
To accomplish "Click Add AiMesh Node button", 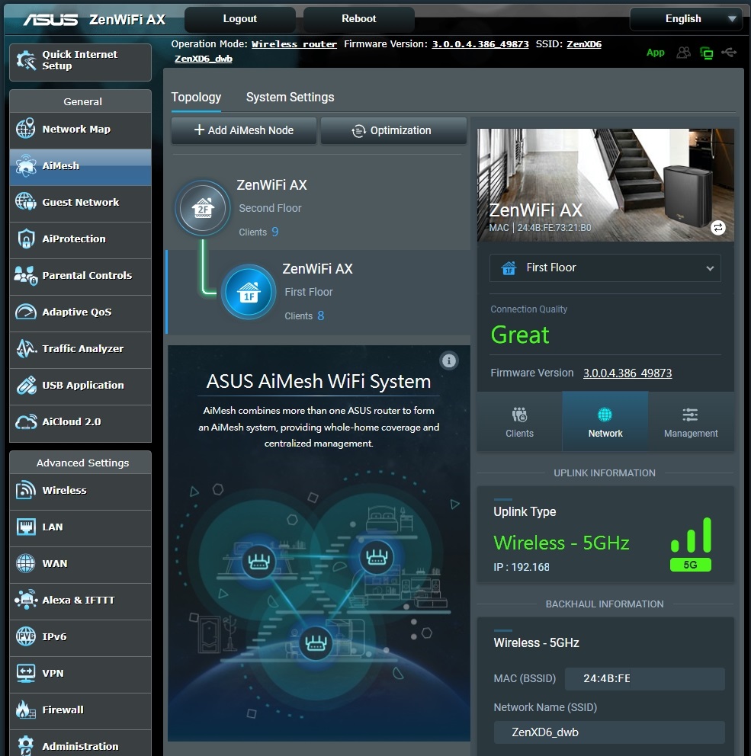I will 243,130.
